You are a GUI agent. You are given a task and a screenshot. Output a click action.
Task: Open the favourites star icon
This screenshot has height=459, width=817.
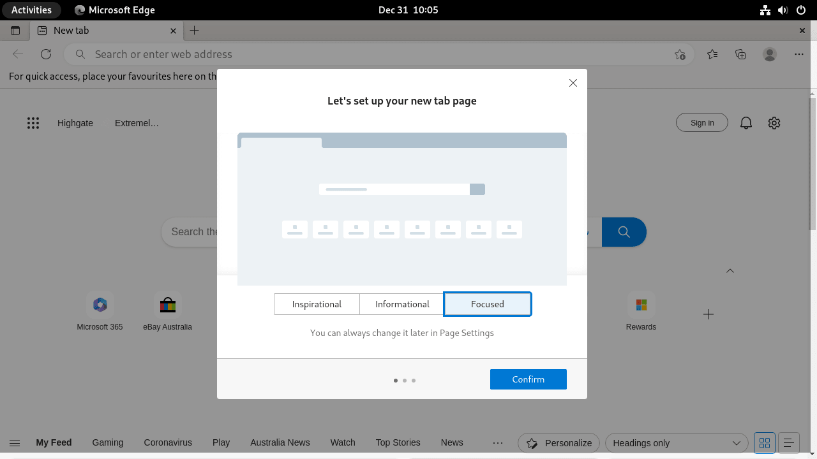(712, 54)
